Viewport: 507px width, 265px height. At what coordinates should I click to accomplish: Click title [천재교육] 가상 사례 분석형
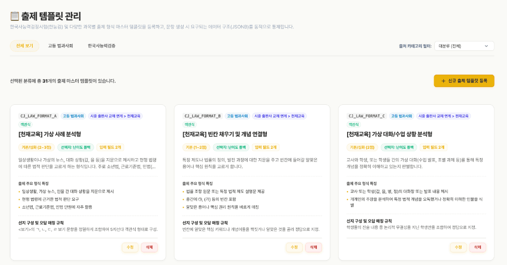pos(50,134)
